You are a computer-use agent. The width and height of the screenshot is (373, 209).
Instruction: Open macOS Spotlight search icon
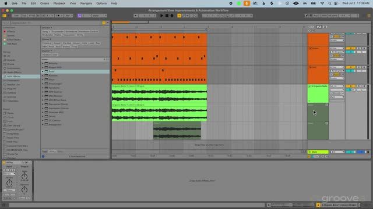click(329, 3)
